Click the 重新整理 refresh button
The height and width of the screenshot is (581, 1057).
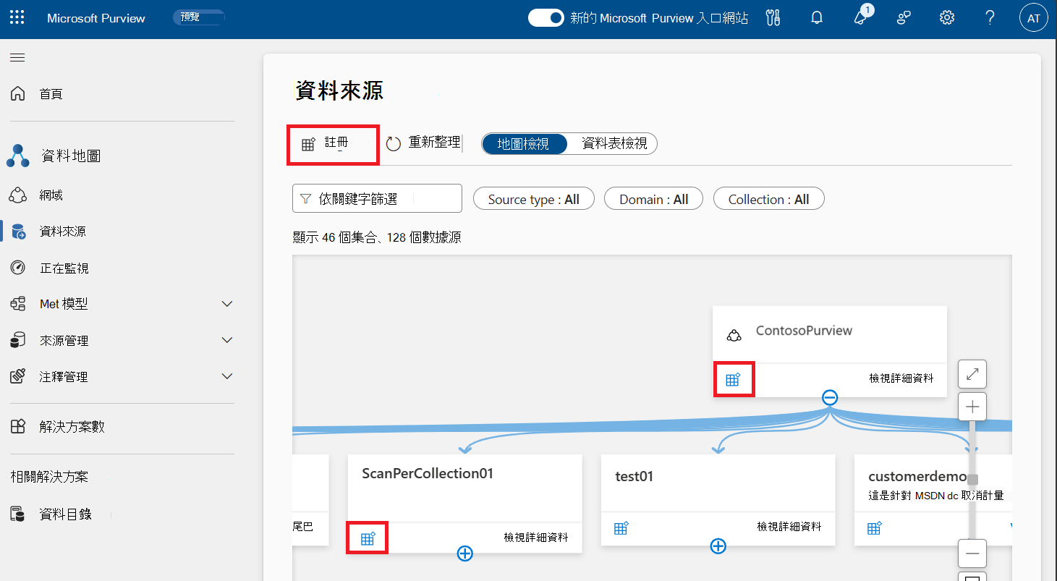click(x=423, y=143)
